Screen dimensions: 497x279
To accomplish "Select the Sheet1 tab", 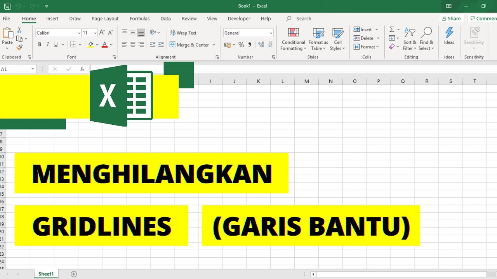I will (46, 274).
